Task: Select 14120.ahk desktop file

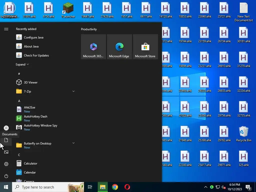Action: click(166, 10)
